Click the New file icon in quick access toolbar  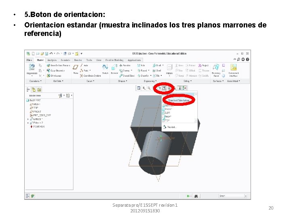click(33, 54)
